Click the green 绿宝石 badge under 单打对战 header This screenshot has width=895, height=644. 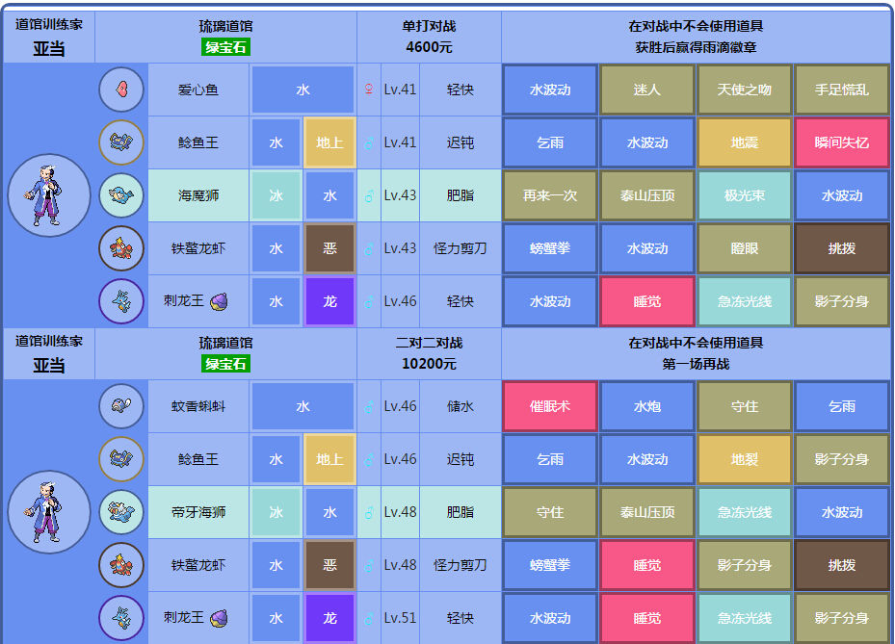[226, 47]
